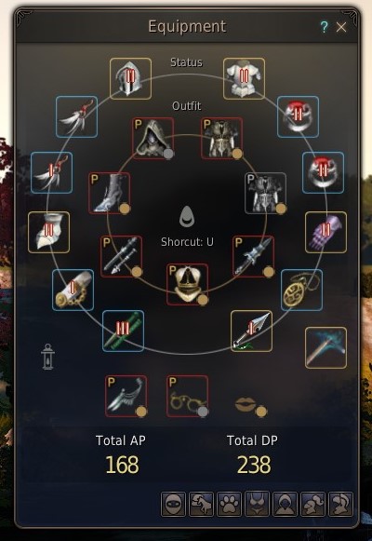This screenshot has height=541, width=372.
Task: Click the purple gloves equipment slot
Action: [325, 232]
